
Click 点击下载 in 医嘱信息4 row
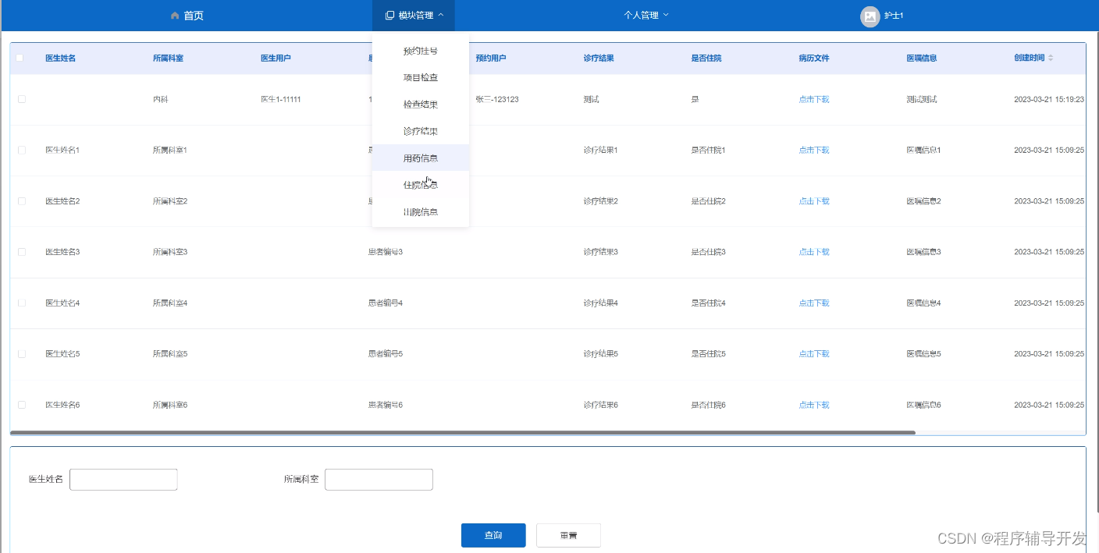[x=814, y=303]
